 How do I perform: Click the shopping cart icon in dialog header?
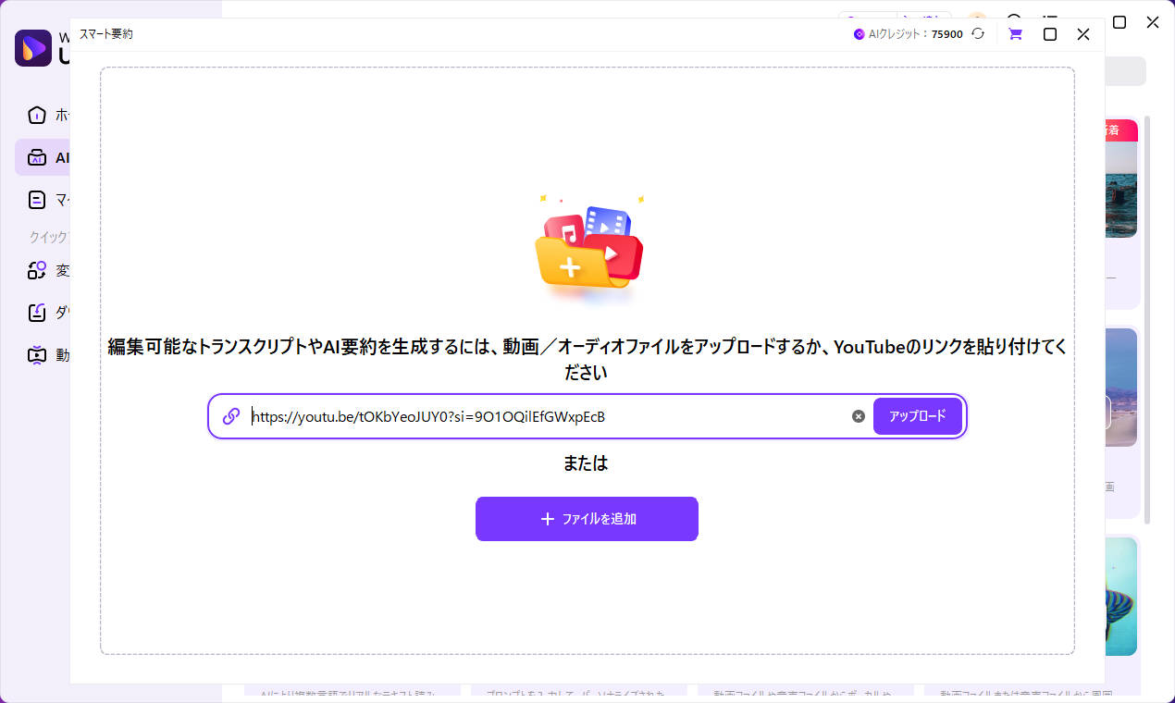(1015, 33)
